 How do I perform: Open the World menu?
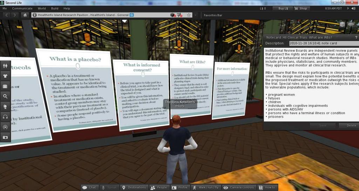click(42, 8)
